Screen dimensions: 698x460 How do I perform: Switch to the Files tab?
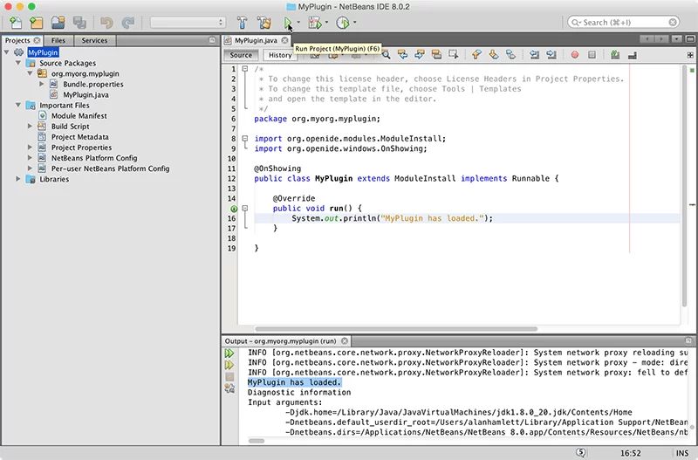(58, 40)
